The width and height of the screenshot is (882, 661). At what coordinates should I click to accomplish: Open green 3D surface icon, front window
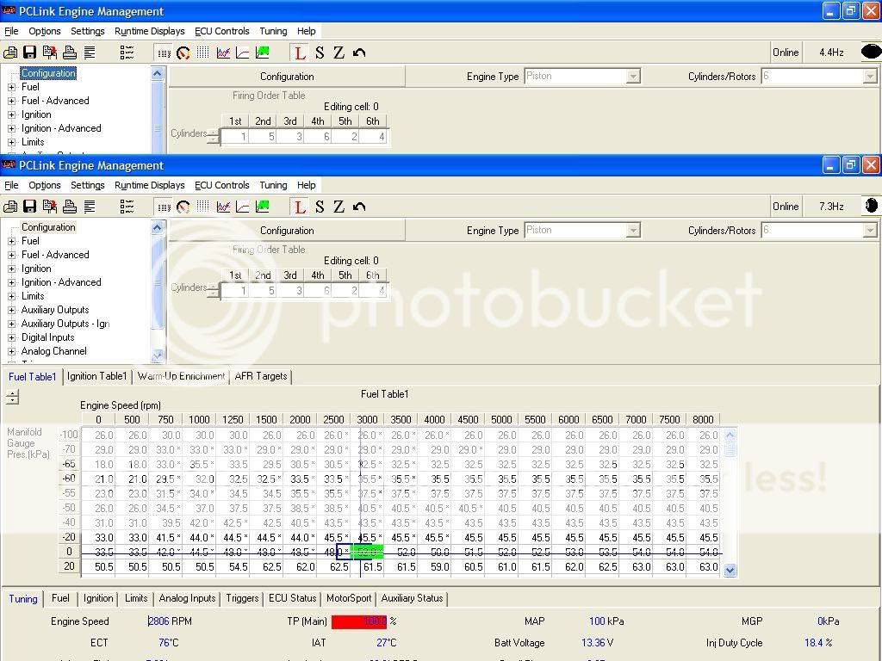point(262,207)
